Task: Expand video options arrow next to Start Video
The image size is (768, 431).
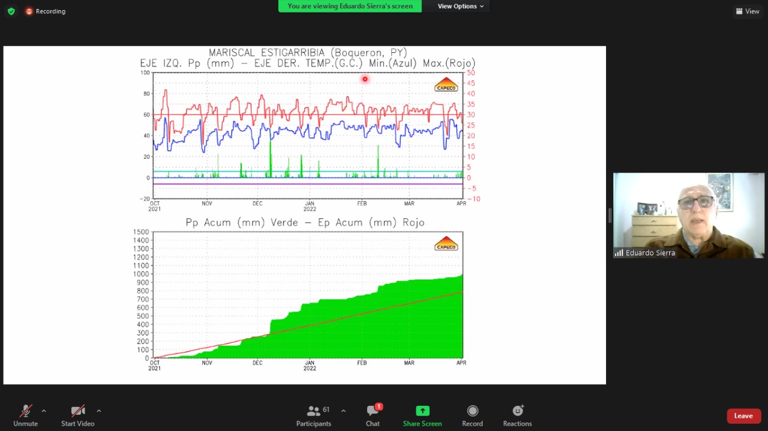Action: [99, 411]
